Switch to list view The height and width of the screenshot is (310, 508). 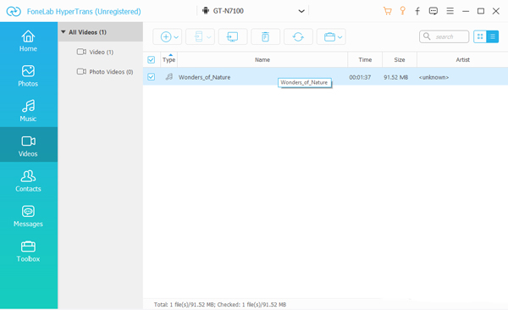click(492, 36)
